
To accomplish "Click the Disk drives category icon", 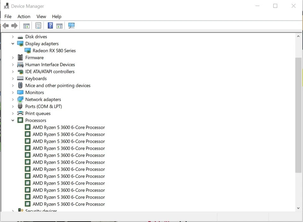I will click(20, 37).
